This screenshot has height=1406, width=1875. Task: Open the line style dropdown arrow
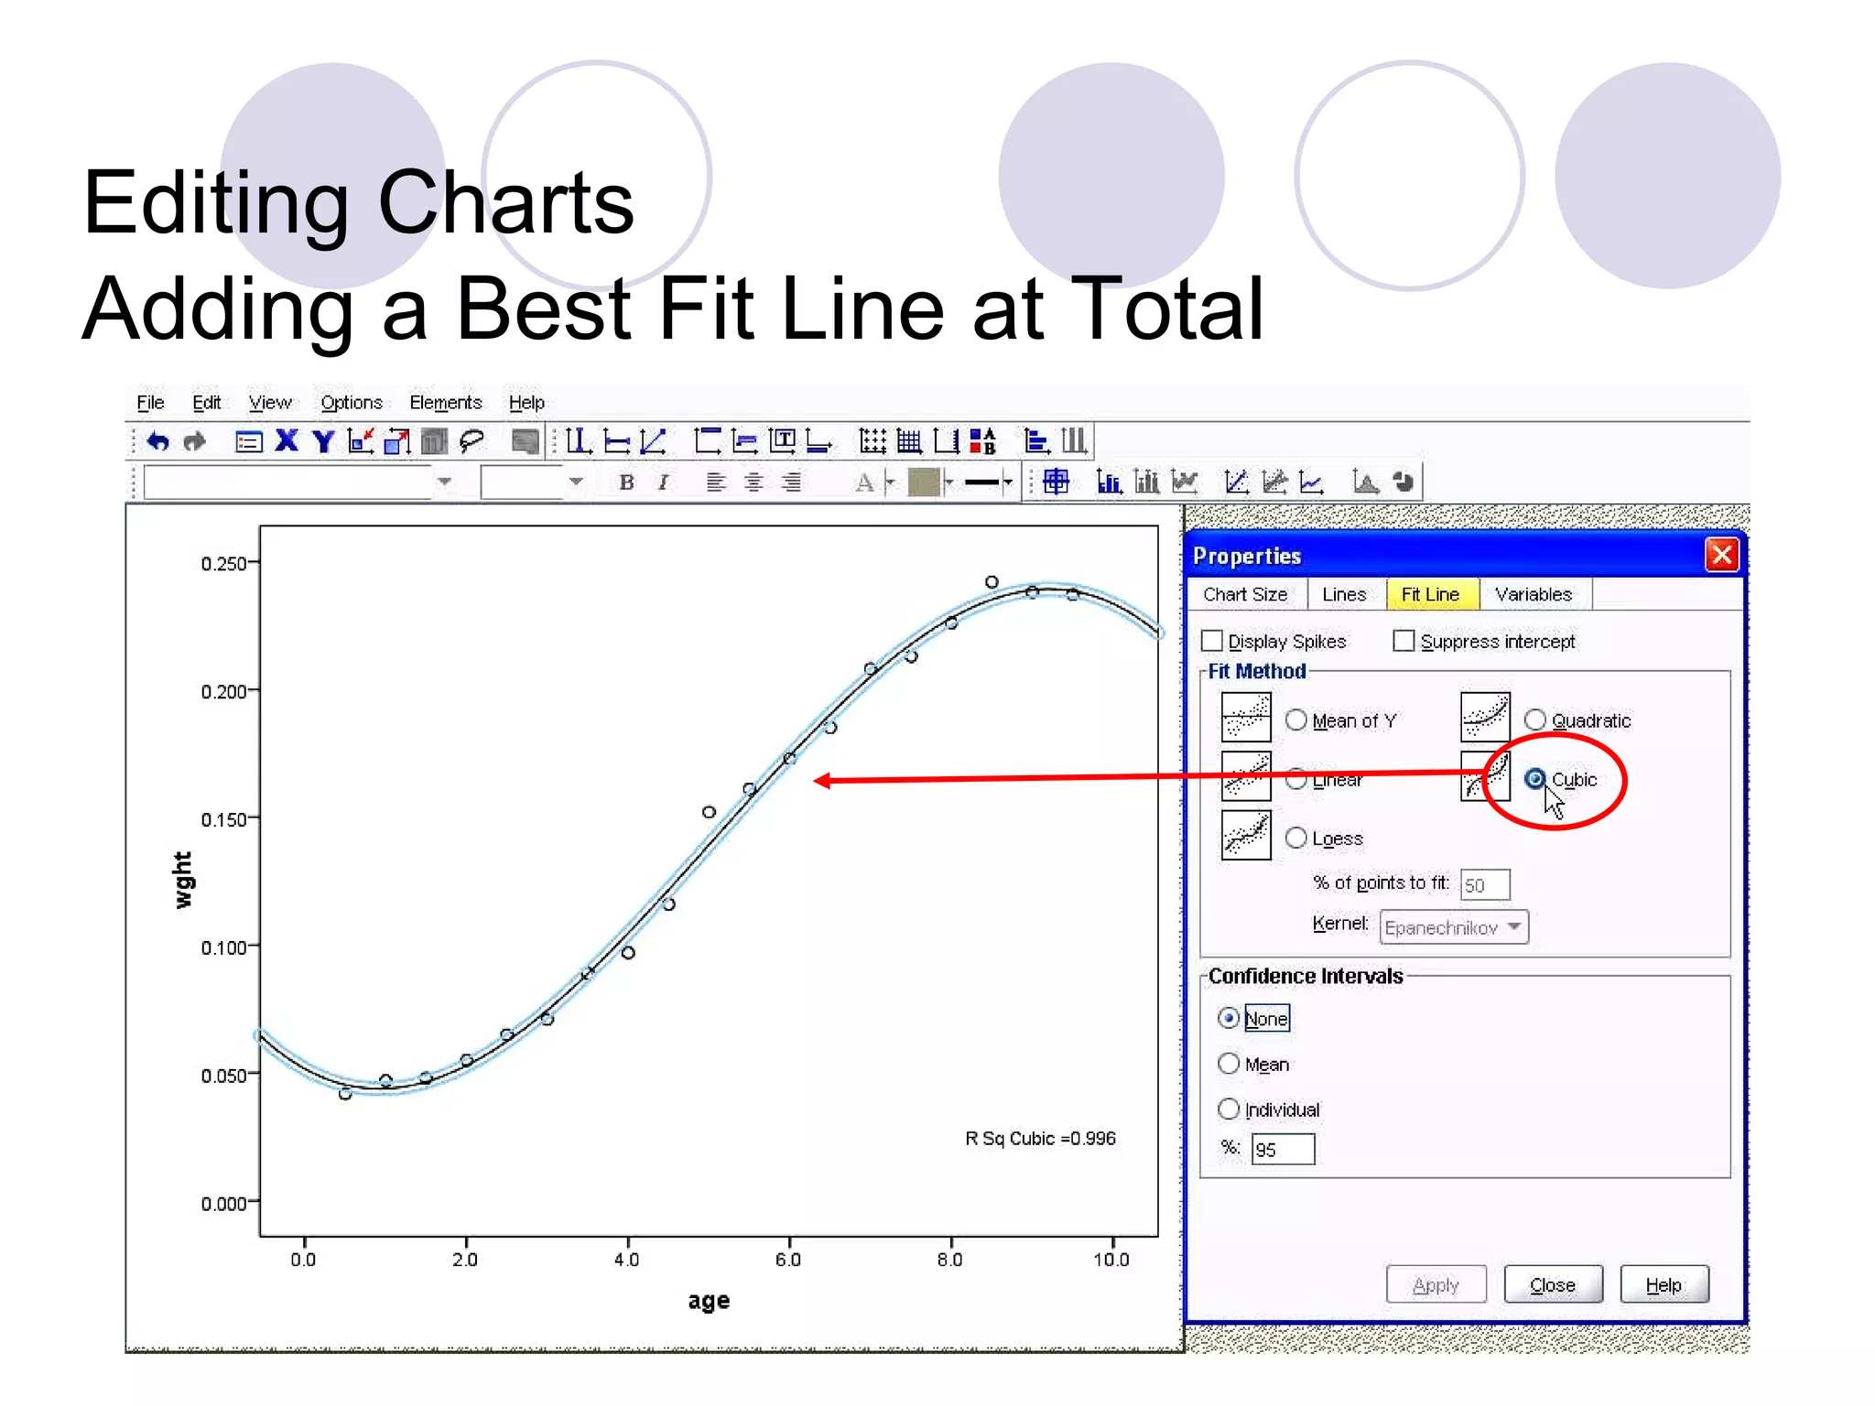tap(1008, 481)
